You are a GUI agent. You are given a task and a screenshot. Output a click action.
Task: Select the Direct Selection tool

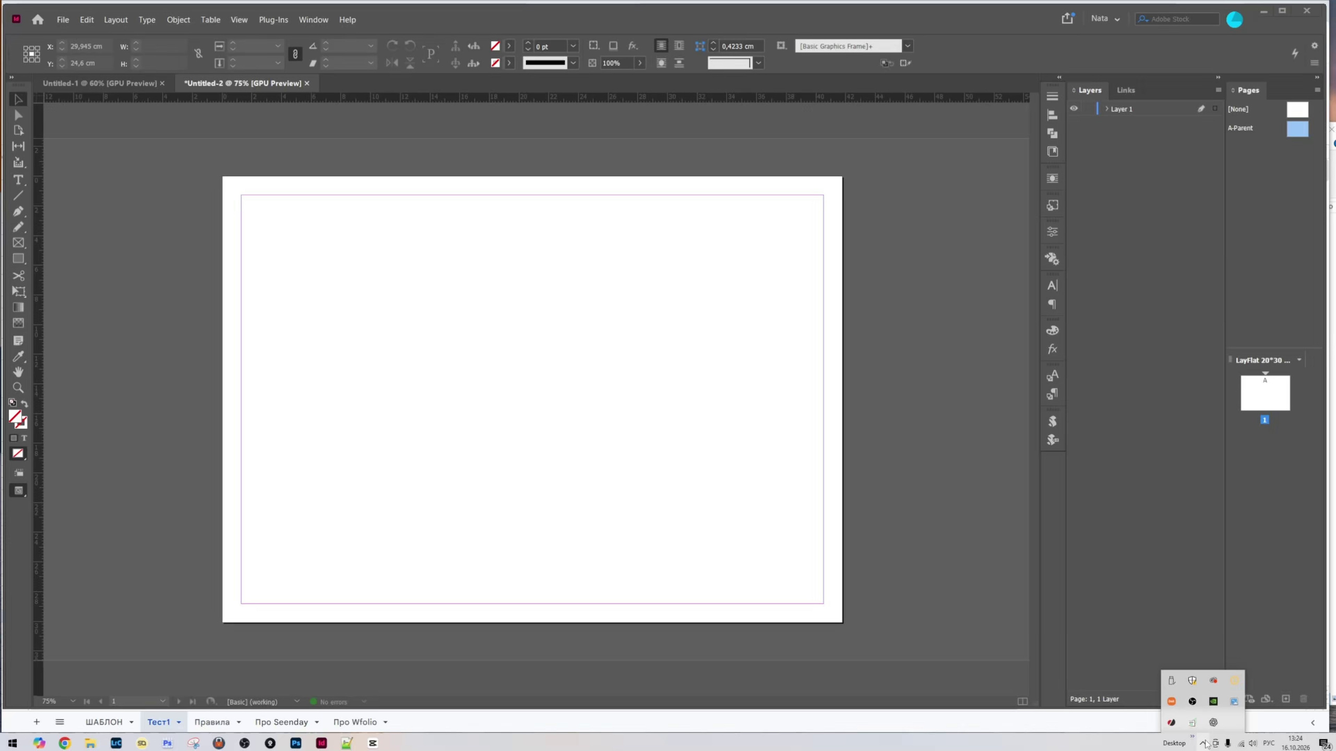18,115
